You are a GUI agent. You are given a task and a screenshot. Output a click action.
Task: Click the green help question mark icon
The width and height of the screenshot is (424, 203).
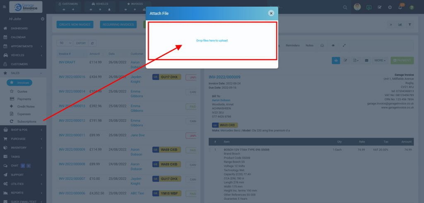coord(412,7)
